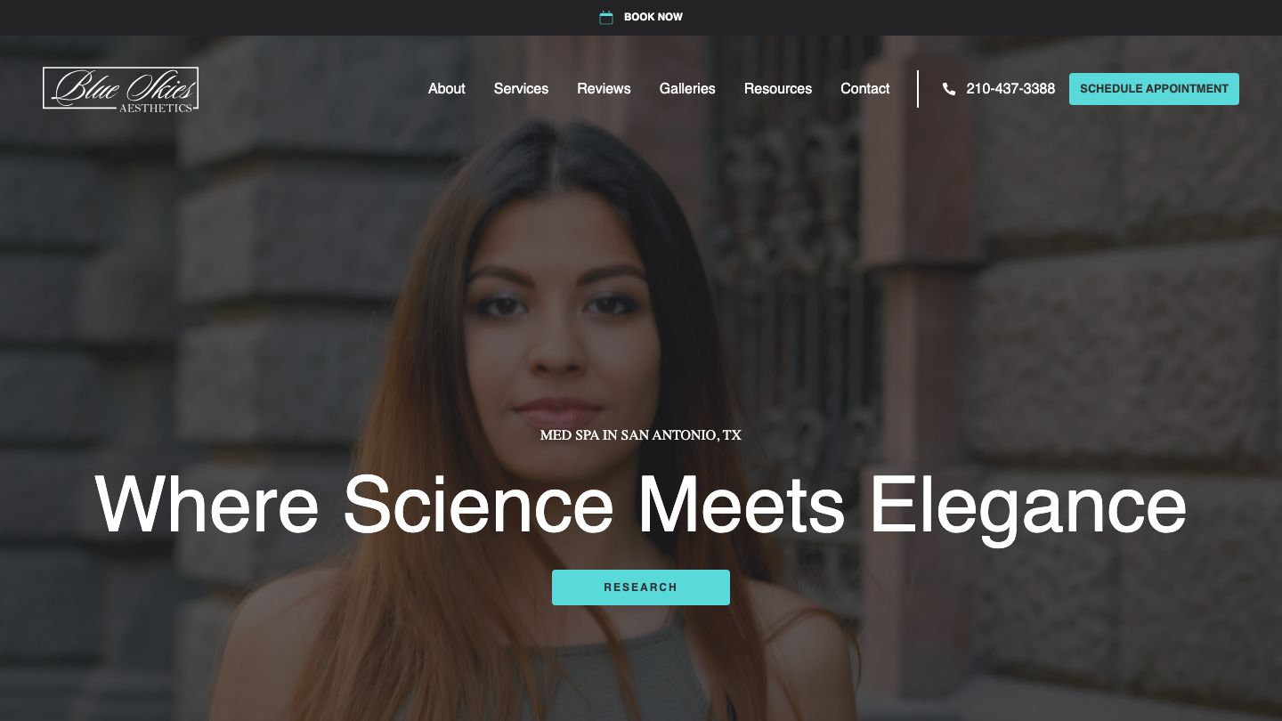Click the vertical divider beside Contact

point(918,89)
